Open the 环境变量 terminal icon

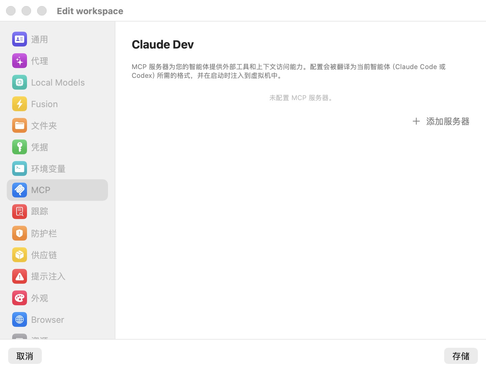[x=20, y=168]
